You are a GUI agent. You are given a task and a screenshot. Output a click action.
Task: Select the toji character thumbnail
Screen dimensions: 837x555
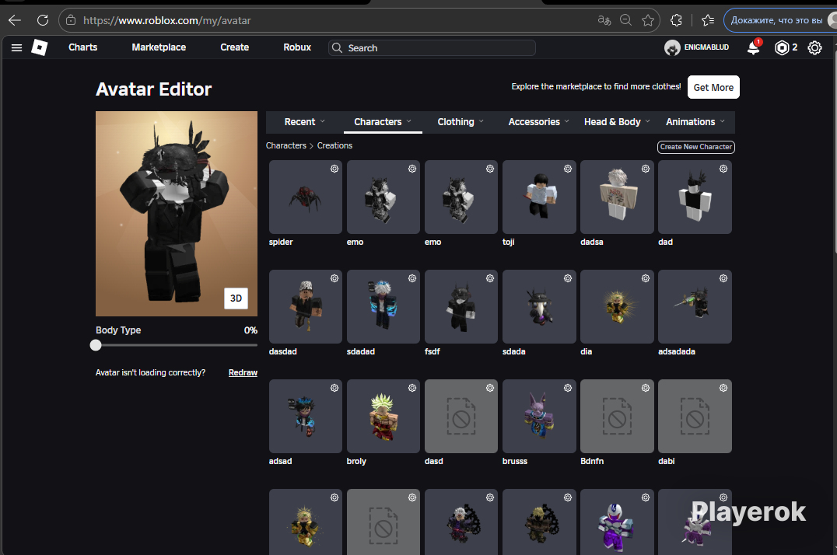click(x=539, y=197)
